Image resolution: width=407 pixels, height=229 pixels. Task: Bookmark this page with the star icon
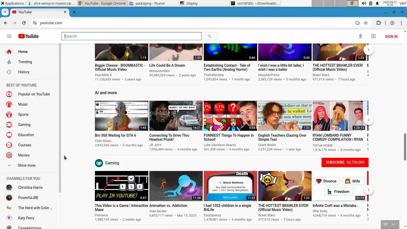pyautogui.click(x=366, y=23)
